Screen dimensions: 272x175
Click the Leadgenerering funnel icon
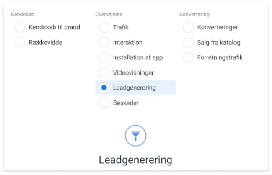[x=135, y=136]
